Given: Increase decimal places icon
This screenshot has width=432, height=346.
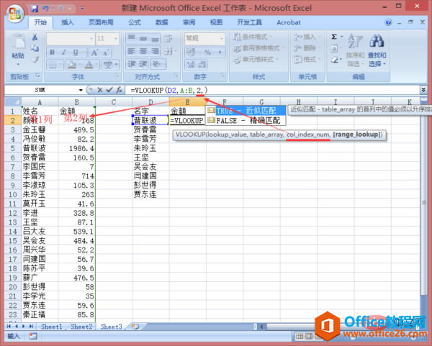Looking at the screenshot, I should pyautogui.click(x=190, y=65).
